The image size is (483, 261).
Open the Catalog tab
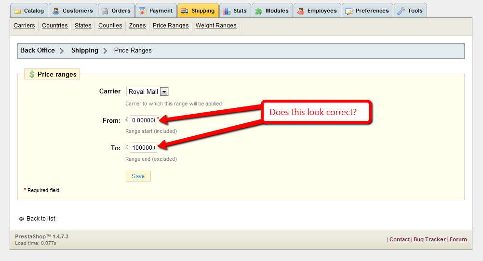point(29,11)
